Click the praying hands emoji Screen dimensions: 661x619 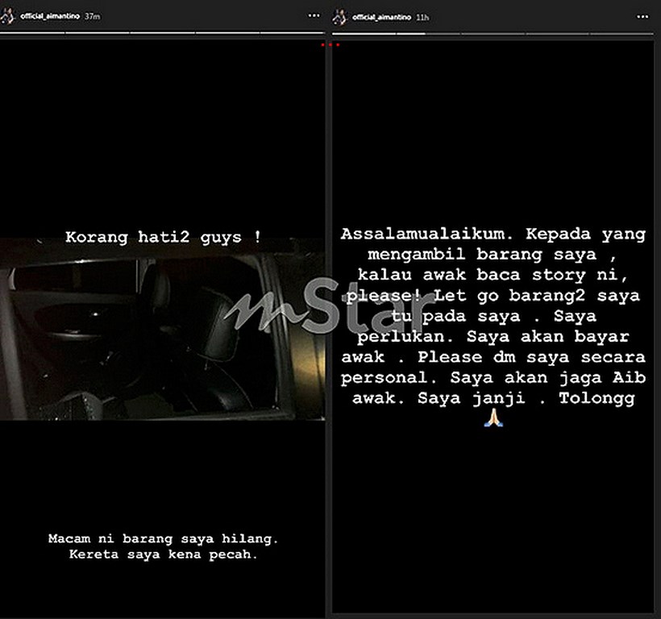pyautogui.click(x=493, y=418)
